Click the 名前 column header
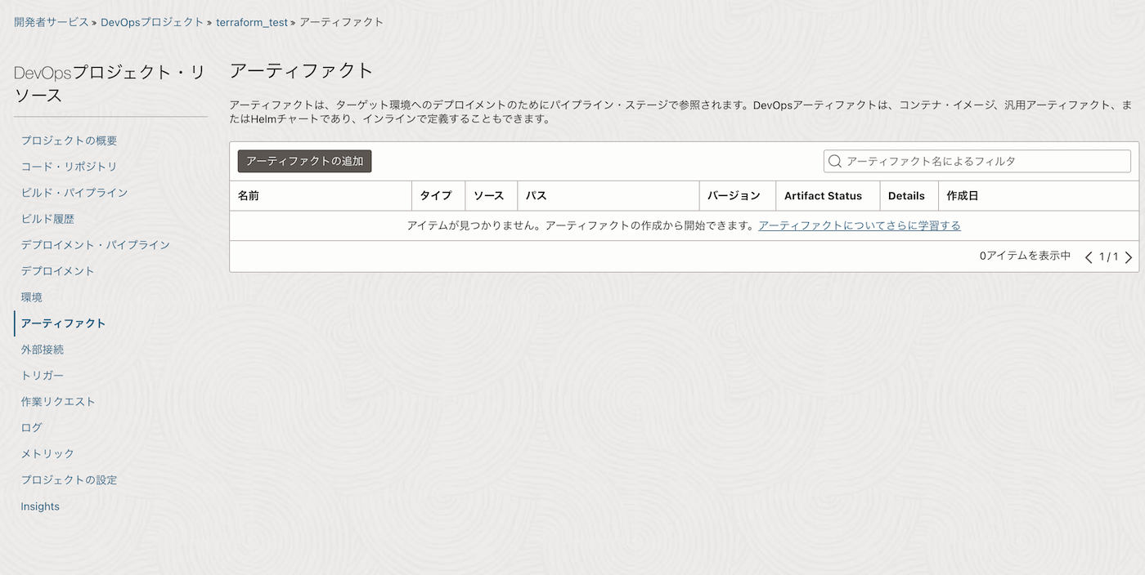The width and height of the screenshot is (1145, 575). (249, 196)
